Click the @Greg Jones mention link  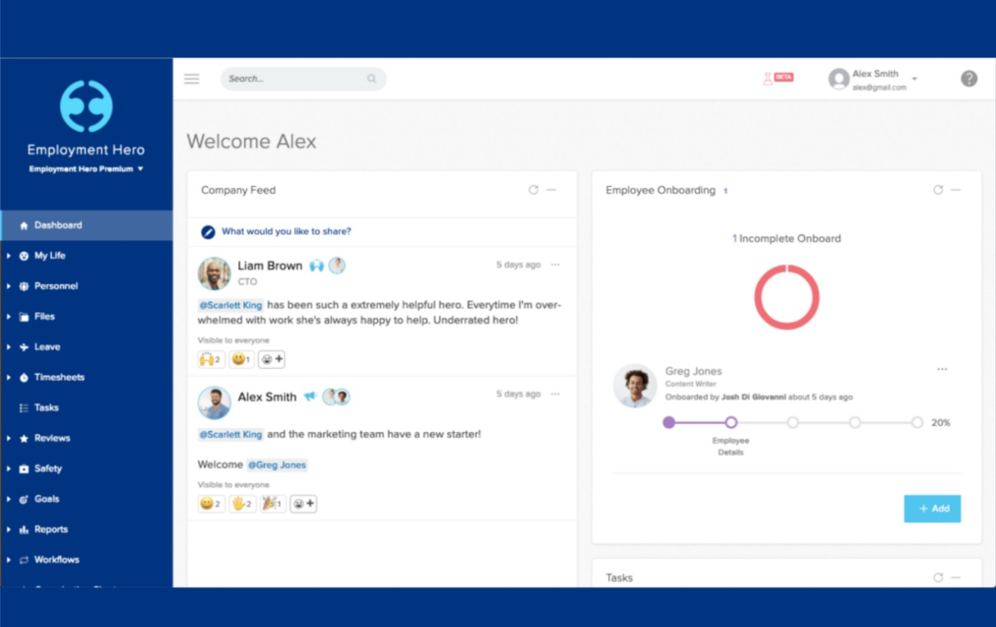click(277, 465)
